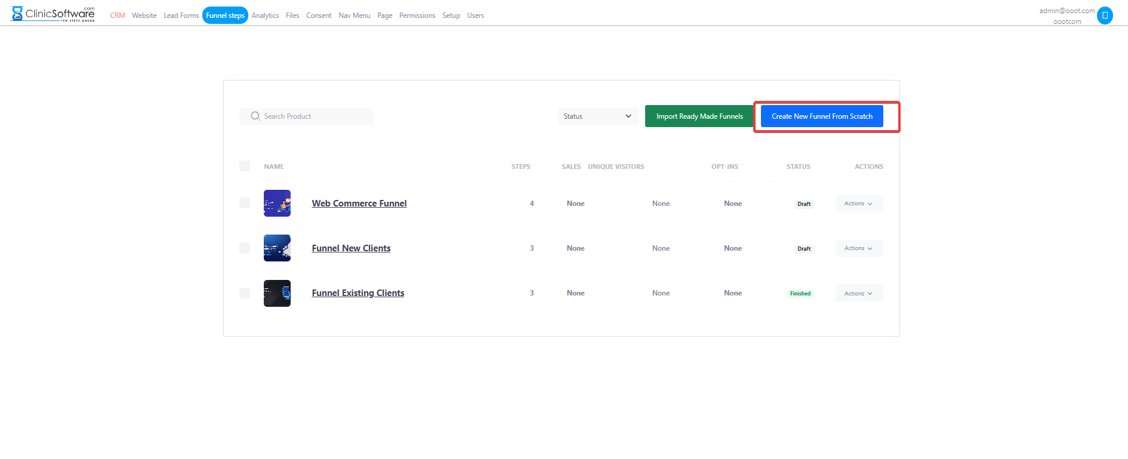Check the Funnel Existing Clients row checkbox
Image resolution: width=1128 pixels, height=459 pixels.
click(245, 293)
